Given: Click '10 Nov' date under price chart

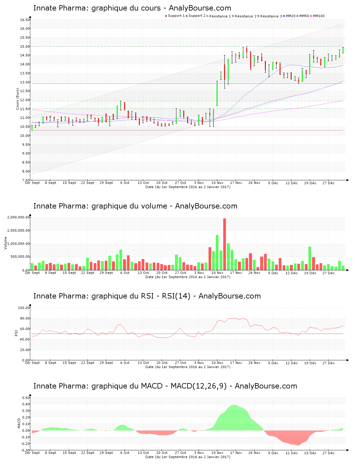Looking at the screenshot, I should tap(217, 183).
